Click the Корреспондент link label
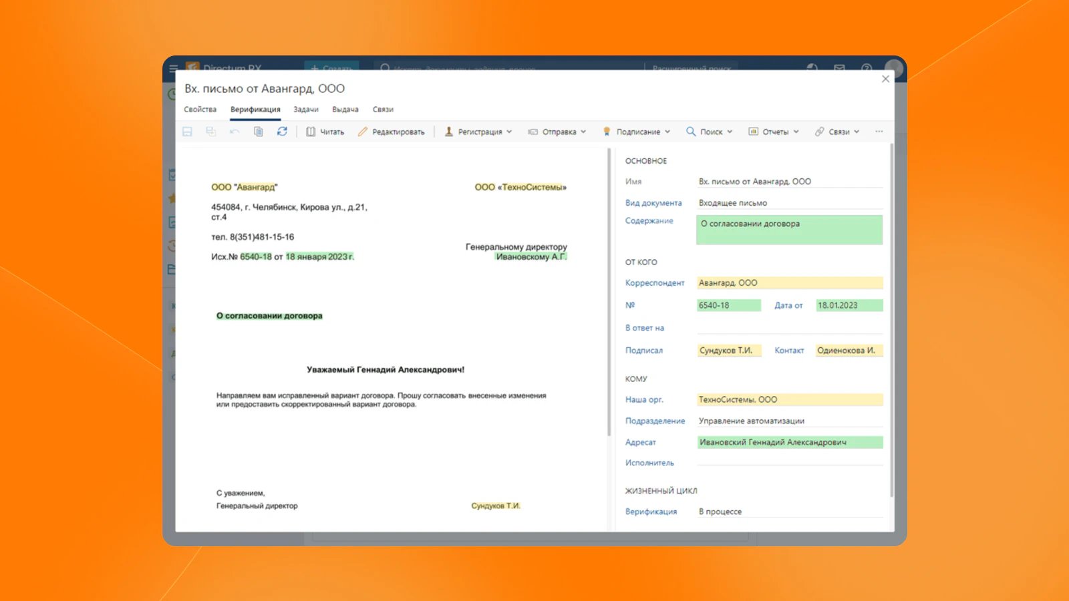Image resolution: width=1069 pixels, height=601 pixels. (655, 283)
